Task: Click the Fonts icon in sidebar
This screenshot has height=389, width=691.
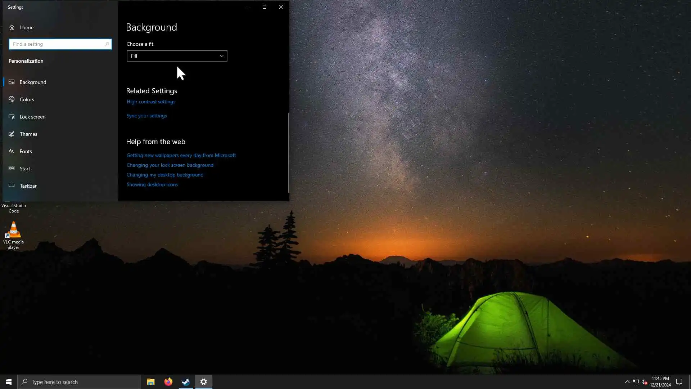Action: [x=12, y=151]
